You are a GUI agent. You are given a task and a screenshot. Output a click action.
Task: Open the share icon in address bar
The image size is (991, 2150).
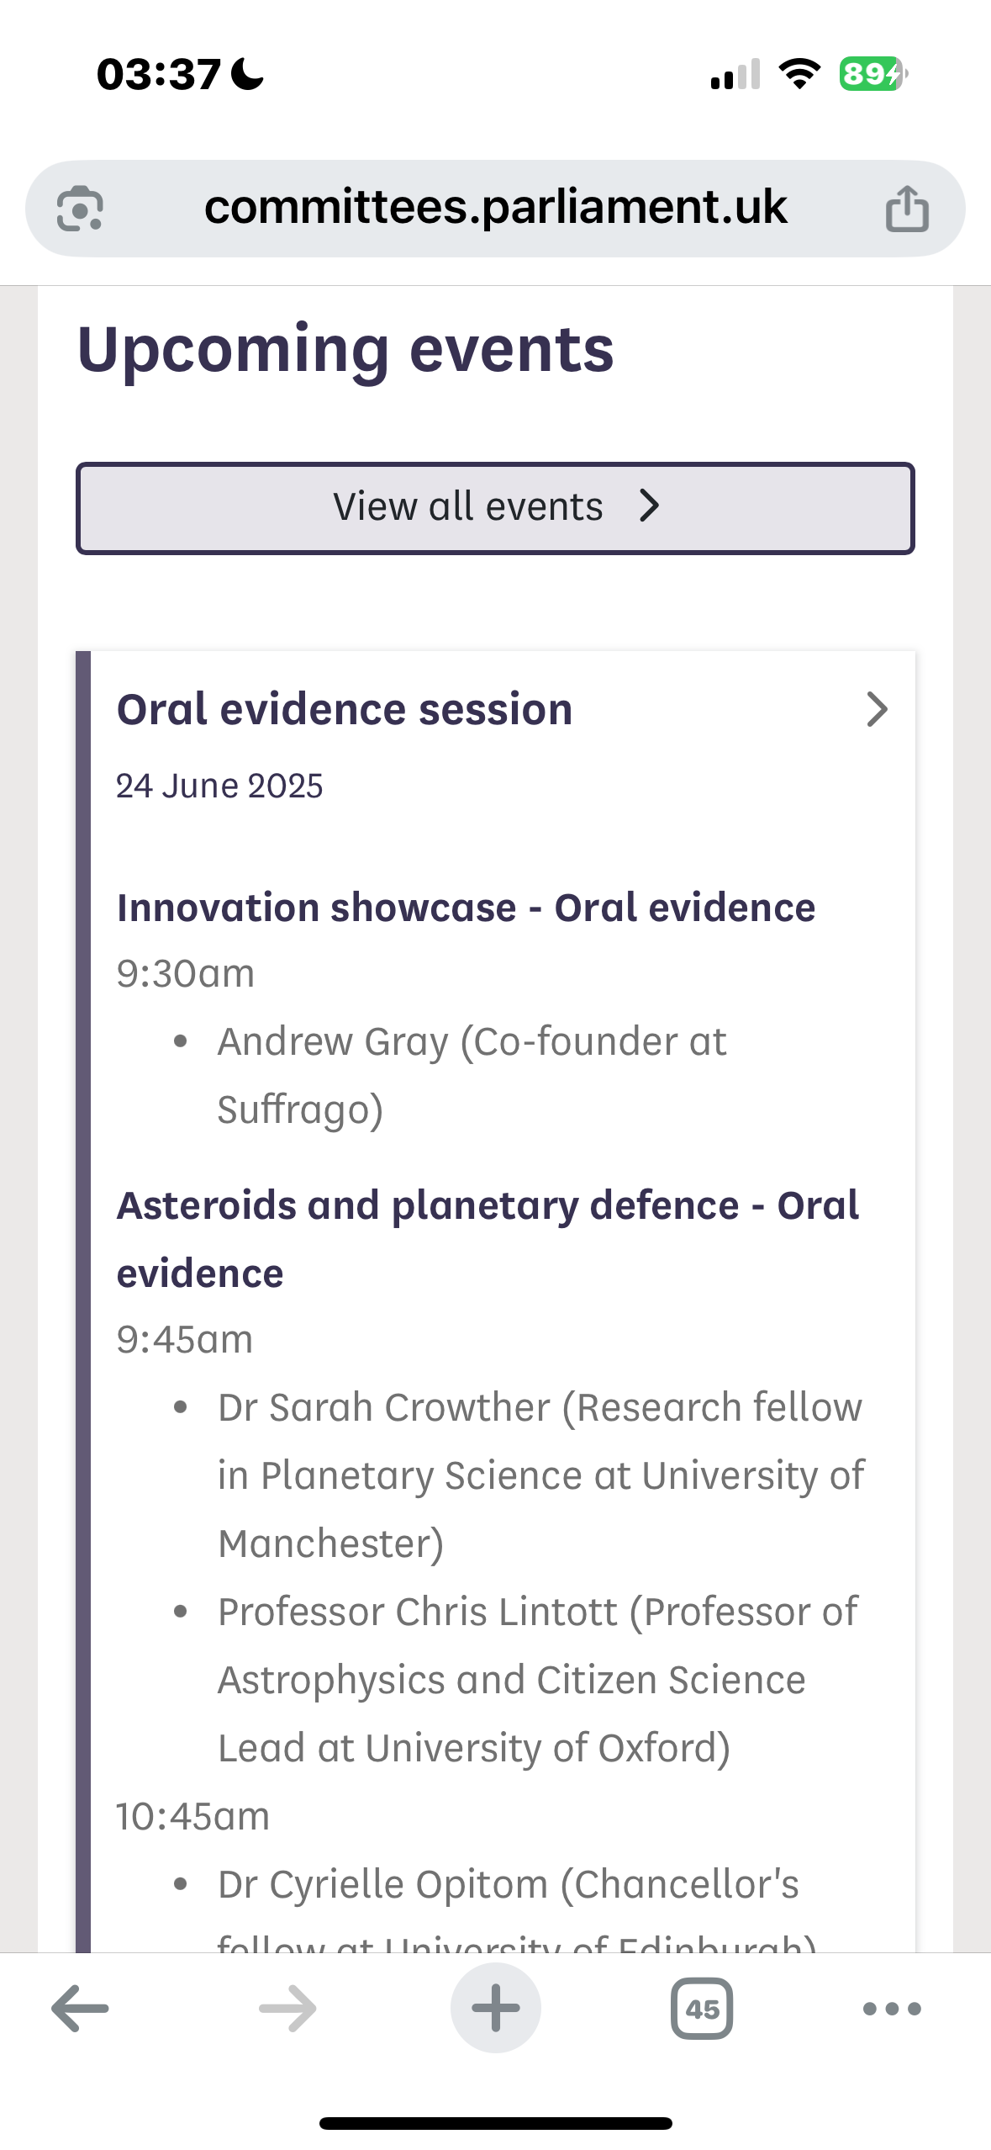coord(907,208)
